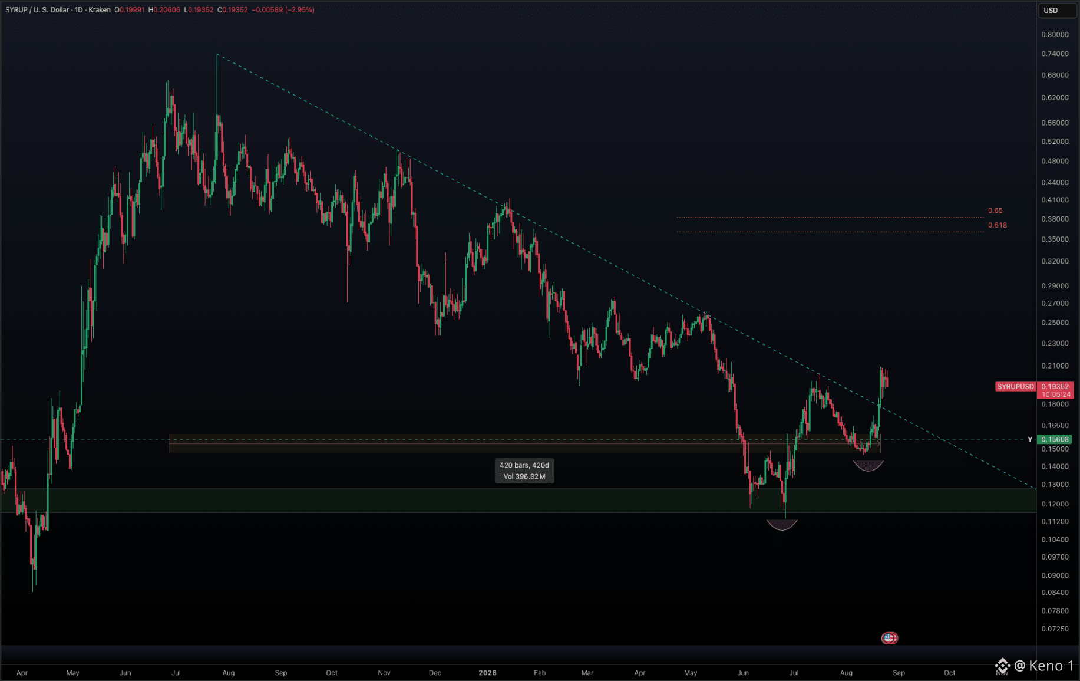Select the semicircle marker under the August low
The height and width of the screenshot is (681, 1080).
click(868, 466)
